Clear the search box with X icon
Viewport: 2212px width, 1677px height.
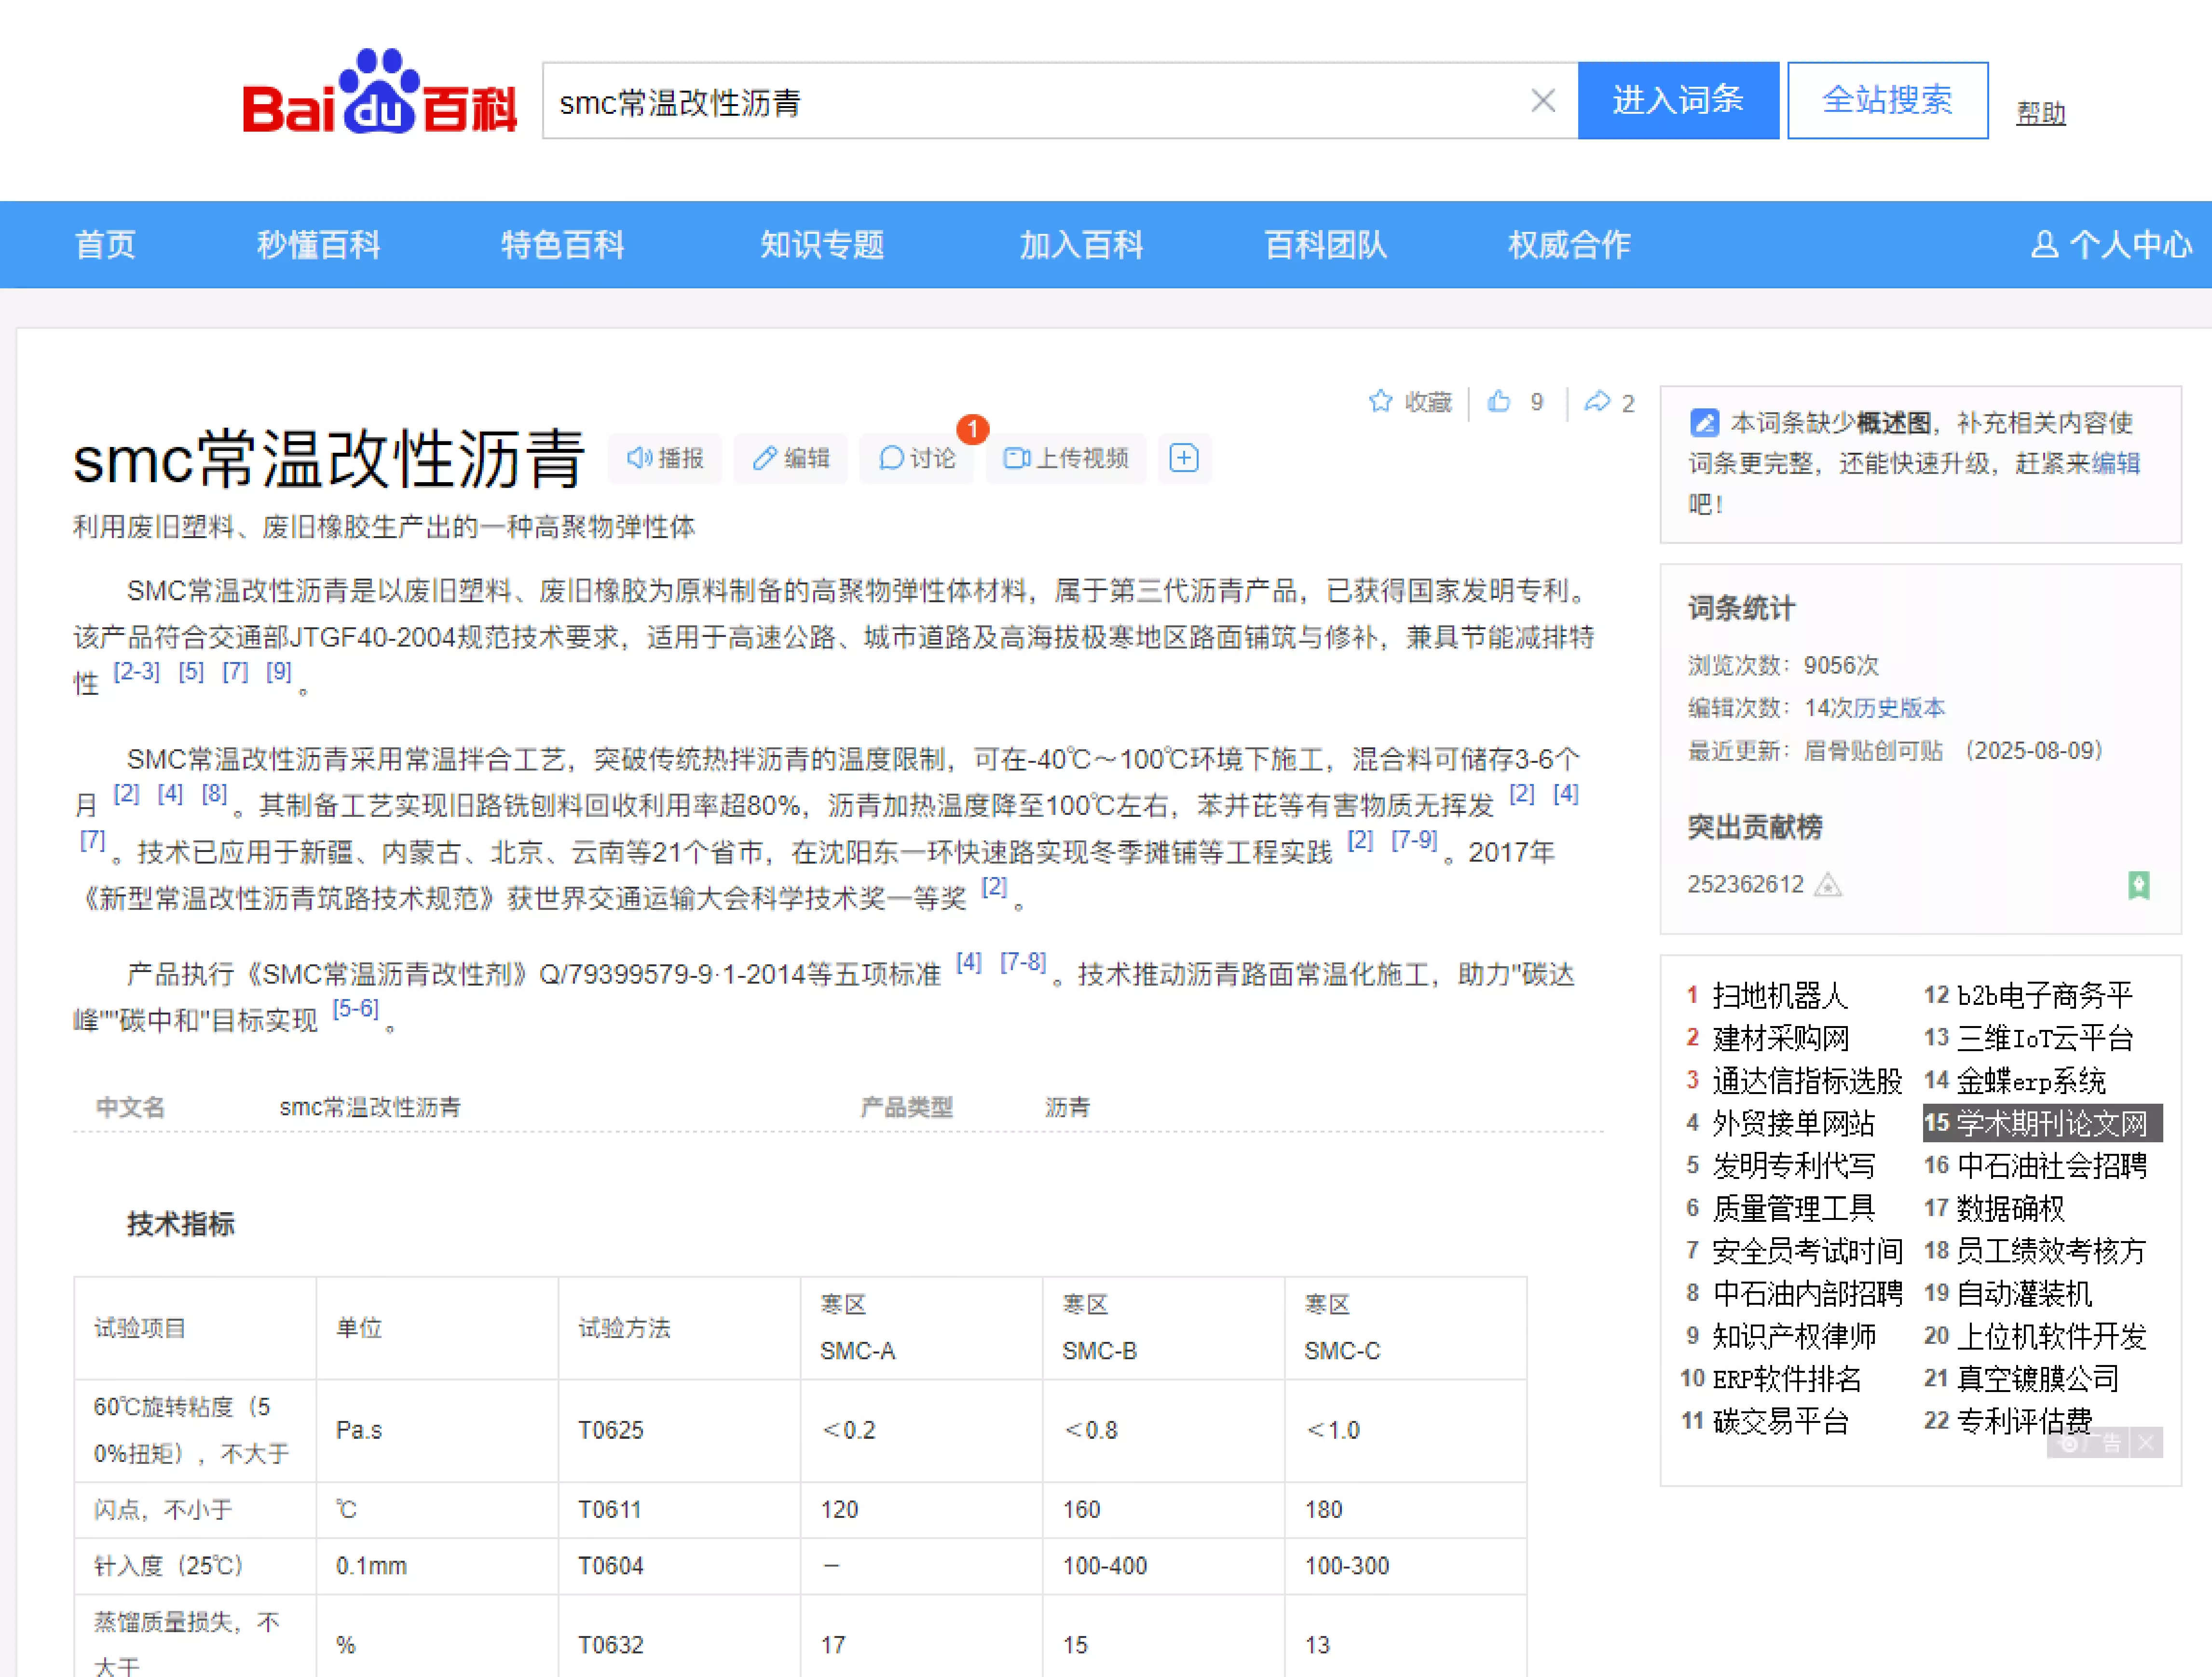(x=1543, y=101)
